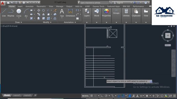The height and width of the screenshot is (99, 177).
Task: Select the Line draw tool
Action: coord(4,13)
